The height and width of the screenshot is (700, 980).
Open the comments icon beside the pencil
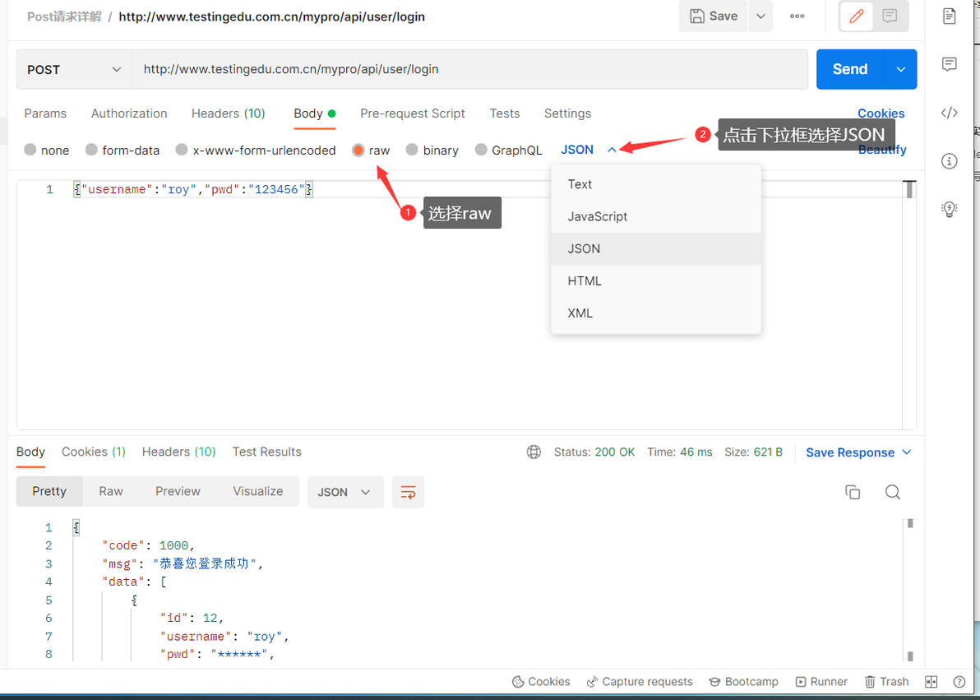tap(890, 16)
